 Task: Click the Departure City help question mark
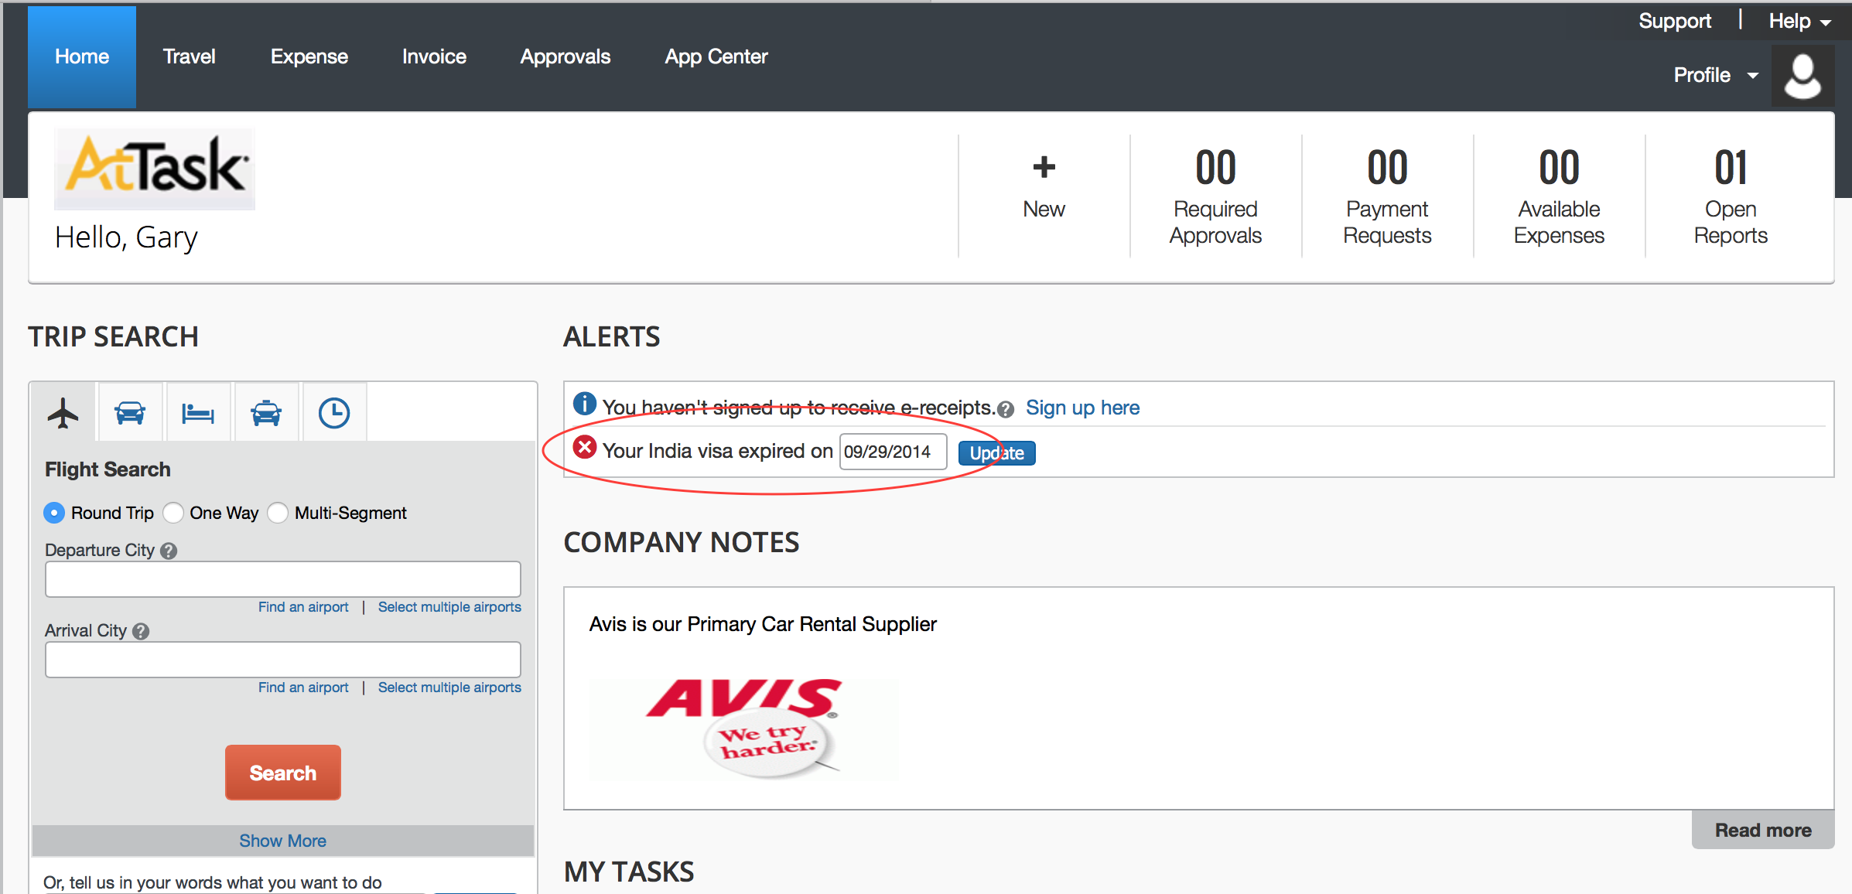point(169,551)
